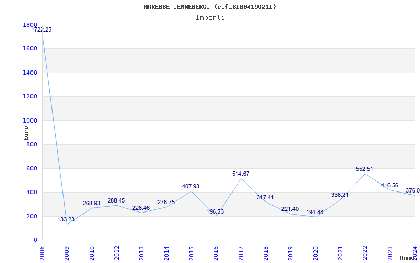Click the 194.88 data label
The image size is (420, 263).
pyautogui.click(x=314, y=213)
